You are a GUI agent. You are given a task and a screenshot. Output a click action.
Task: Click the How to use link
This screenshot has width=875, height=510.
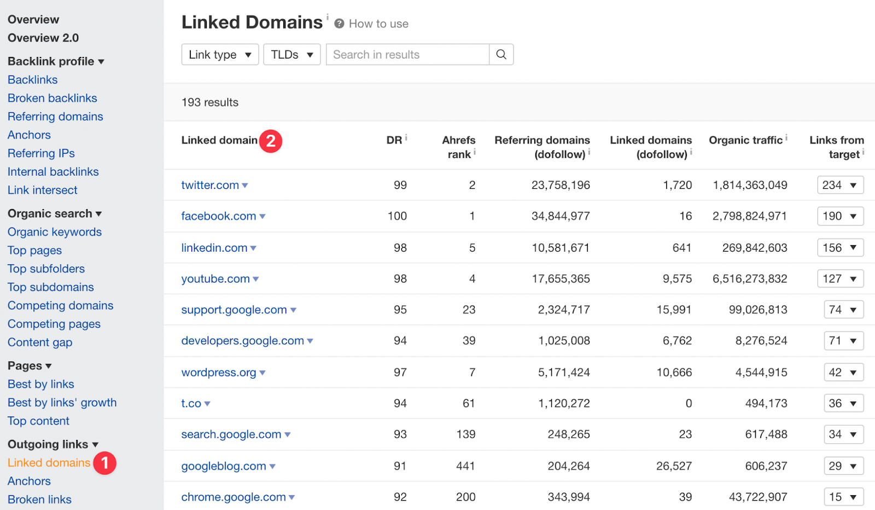click(x=378, y=24)
